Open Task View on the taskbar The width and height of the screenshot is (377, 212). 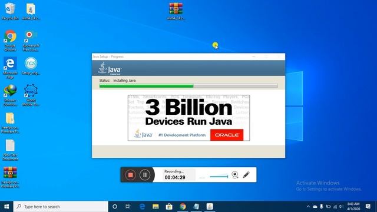click(x=128, y=207)
